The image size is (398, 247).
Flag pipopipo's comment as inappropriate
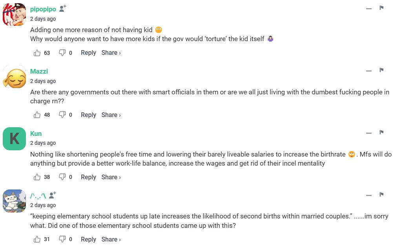381,8
